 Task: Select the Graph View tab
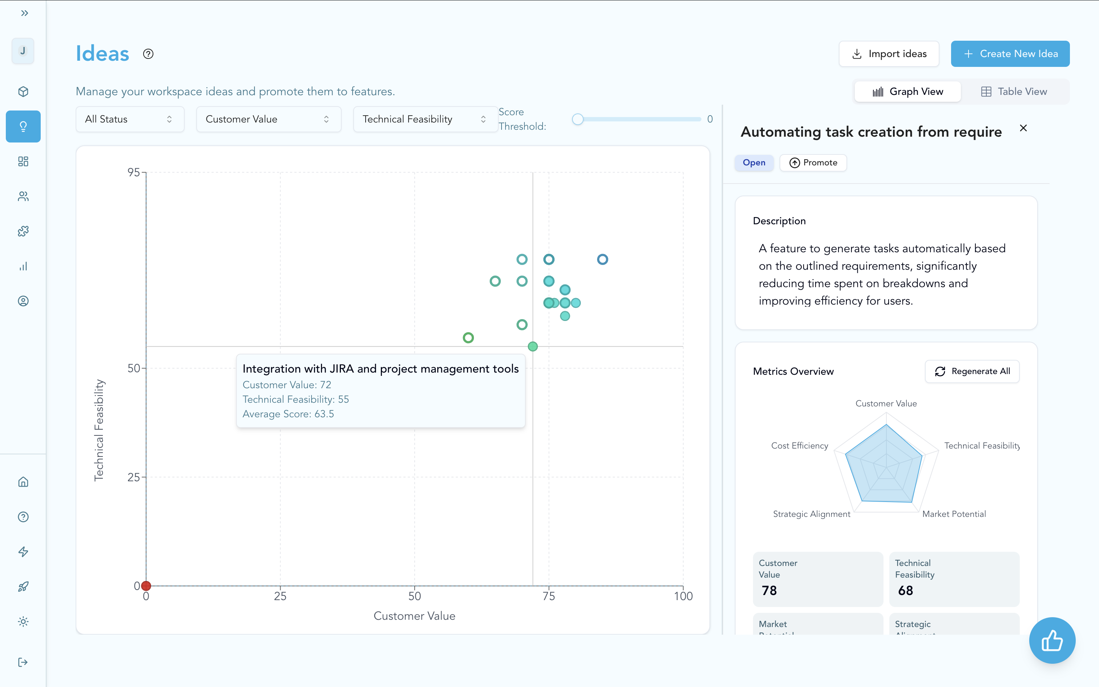point(907,92)
